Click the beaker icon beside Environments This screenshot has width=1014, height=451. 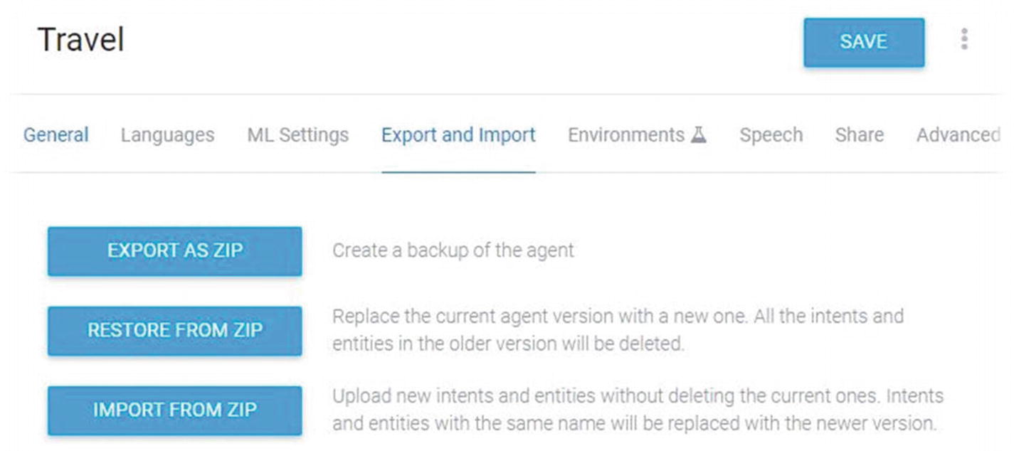699,134
